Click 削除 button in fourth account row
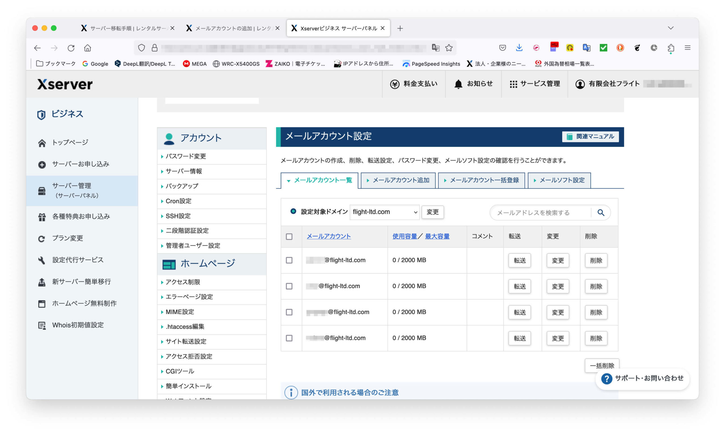 point(596,339)
